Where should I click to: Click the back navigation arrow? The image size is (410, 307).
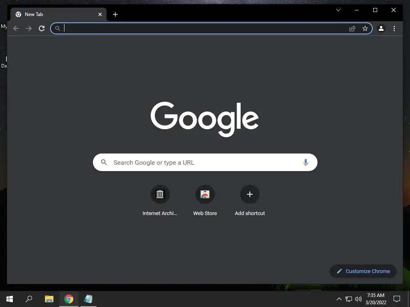pos(16,28)
